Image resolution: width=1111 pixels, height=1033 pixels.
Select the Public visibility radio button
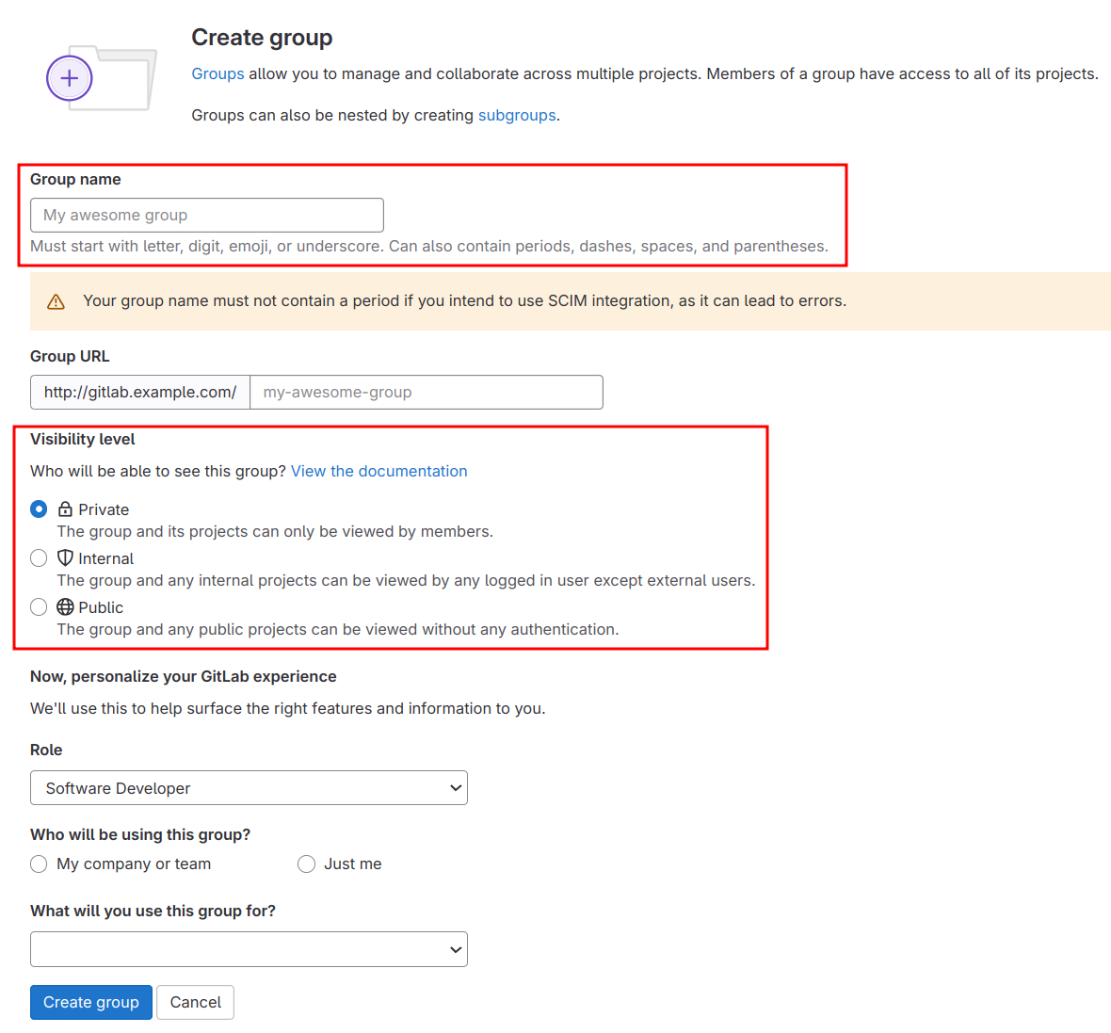pos(39,607)
